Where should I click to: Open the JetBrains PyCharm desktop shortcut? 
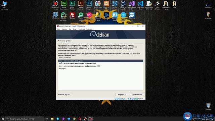pyautogui.click(x=64, y=16)
